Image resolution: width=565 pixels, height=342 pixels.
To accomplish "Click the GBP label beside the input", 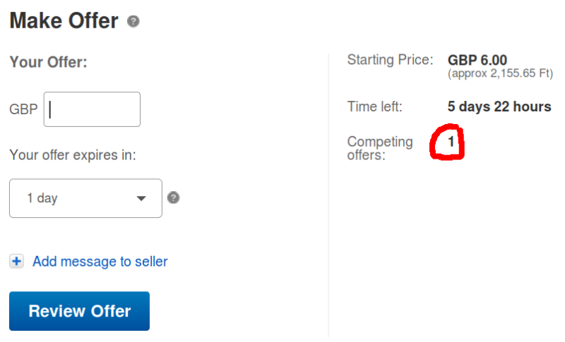I will [x=23, y=110].
